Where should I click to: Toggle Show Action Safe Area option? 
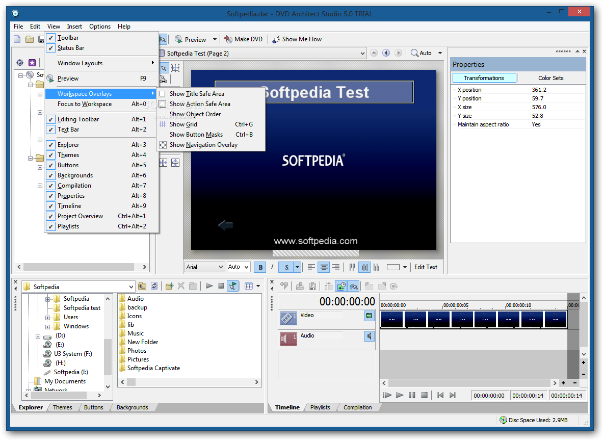(200, 104)
